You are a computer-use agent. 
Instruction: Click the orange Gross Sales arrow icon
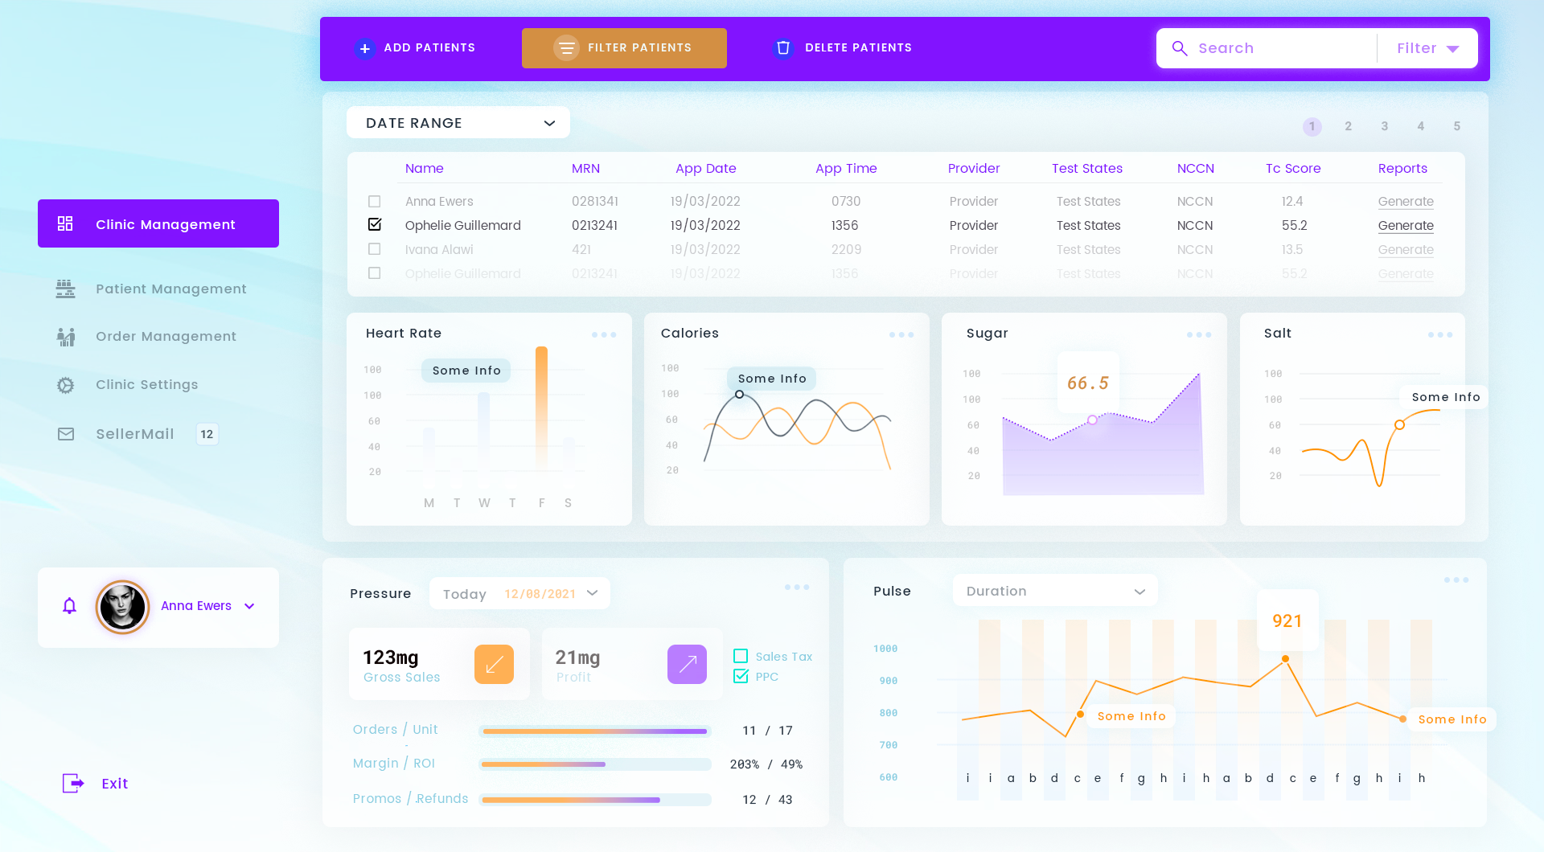click(x=494, y=665)
